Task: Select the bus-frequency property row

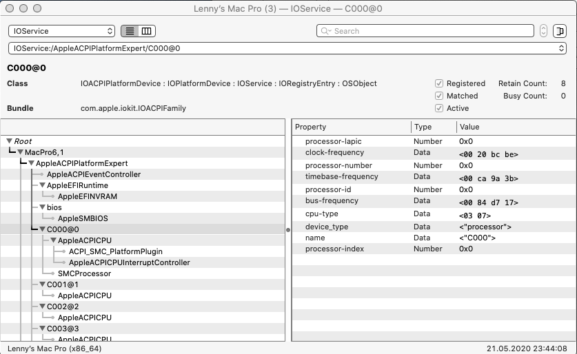Action: tap(434, 201)
